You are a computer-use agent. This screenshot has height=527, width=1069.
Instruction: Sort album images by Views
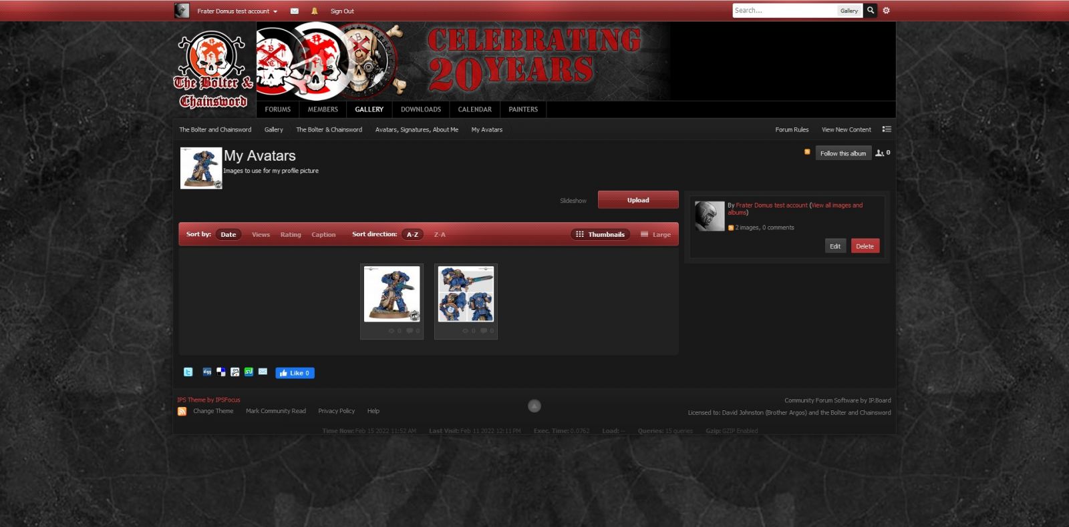tap(261, 235)
